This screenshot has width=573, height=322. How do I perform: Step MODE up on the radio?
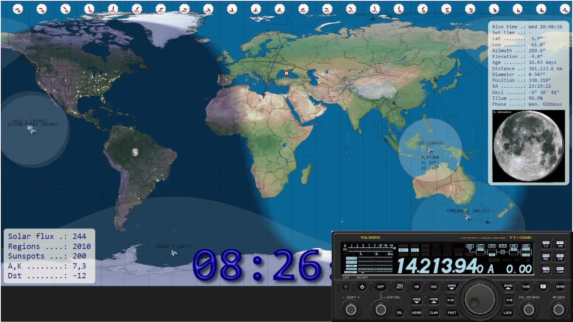click(x=434, y=300)
